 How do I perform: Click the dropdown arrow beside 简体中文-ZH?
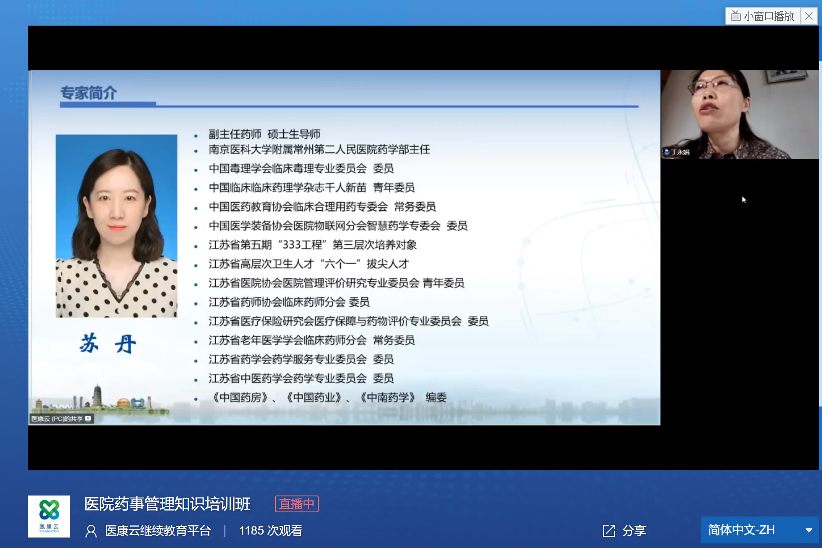[x=809, y=530]
